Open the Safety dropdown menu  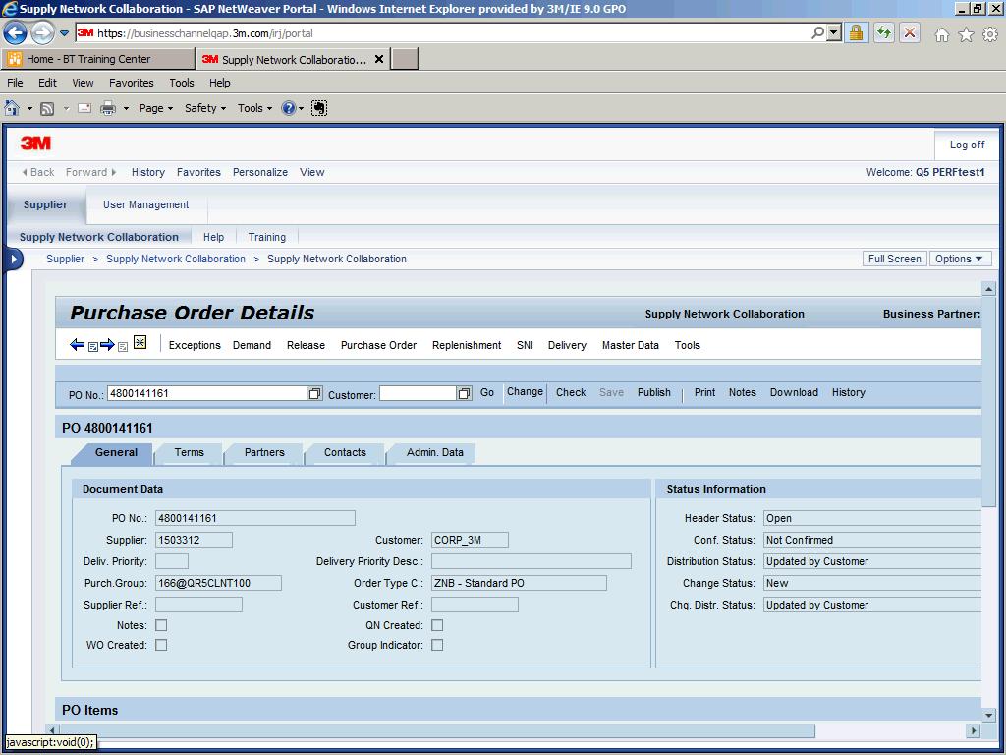tap(205, 108)
